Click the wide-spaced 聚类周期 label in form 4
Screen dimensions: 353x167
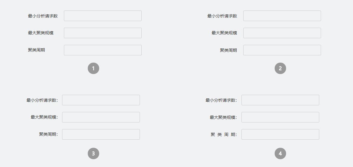pyautogui.click(x=223, y=135)
